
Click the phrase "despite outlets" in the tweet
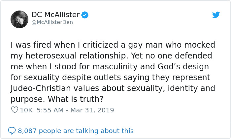(x=105, y=78)
